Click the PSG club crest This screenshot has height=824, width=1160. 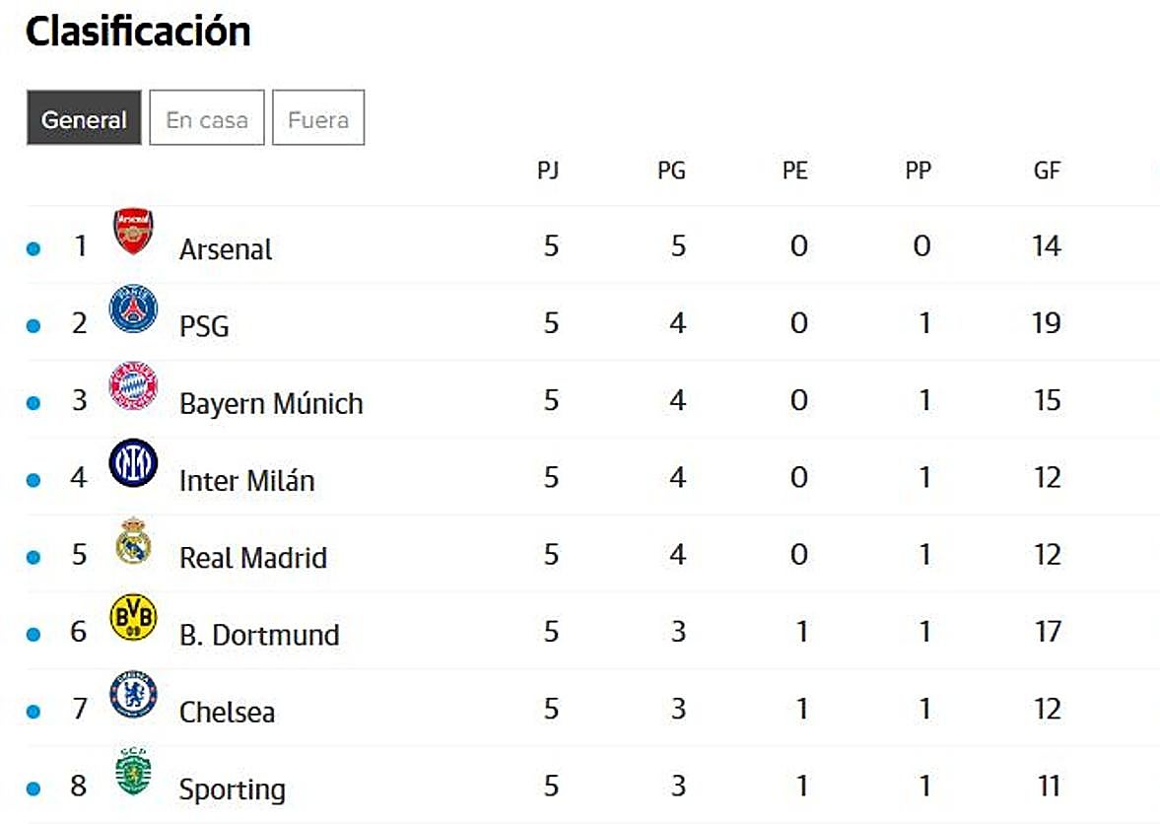coord(133,308)
